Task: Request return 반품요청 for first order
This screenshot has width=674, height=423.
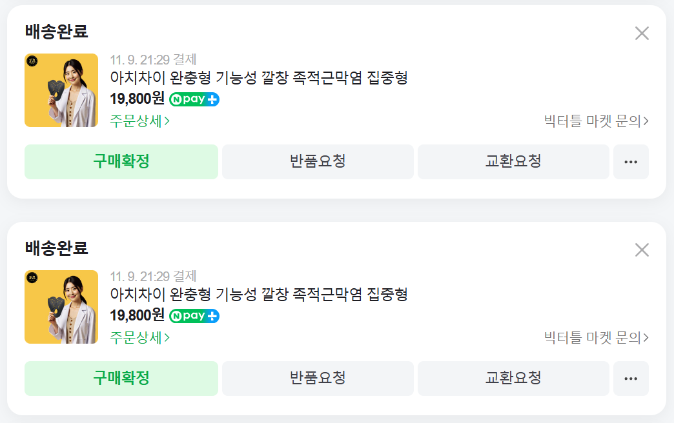Action: pyautogui.click(x=318, y=162)
